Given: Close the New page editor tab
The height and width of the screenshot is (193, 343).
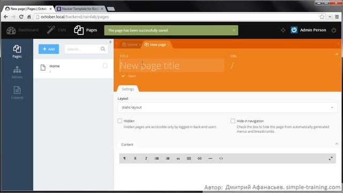Looking at the screenshot, I should tap(168, 44).
